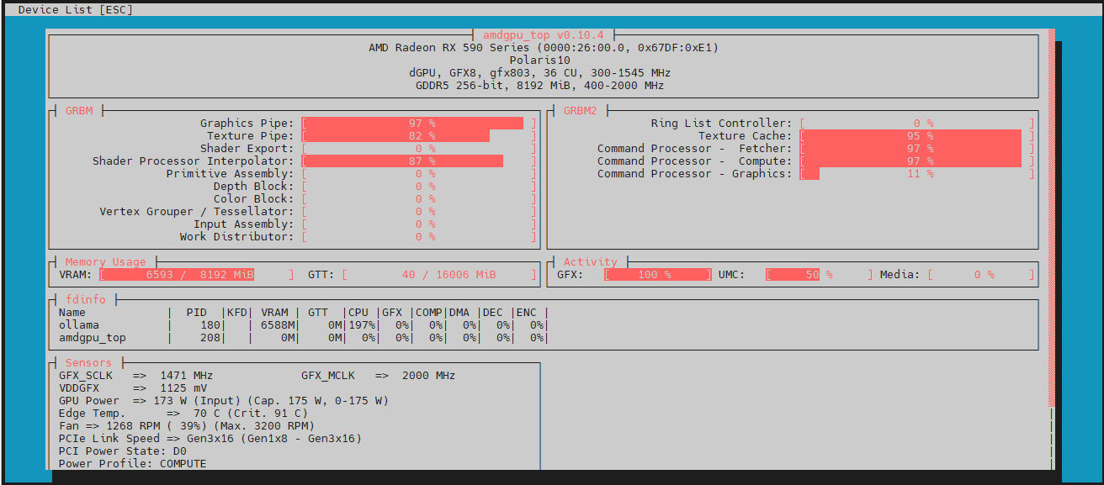Select the GRBM2 panel header
Screen dimensions: 1104x485
[x=580, y=110]
